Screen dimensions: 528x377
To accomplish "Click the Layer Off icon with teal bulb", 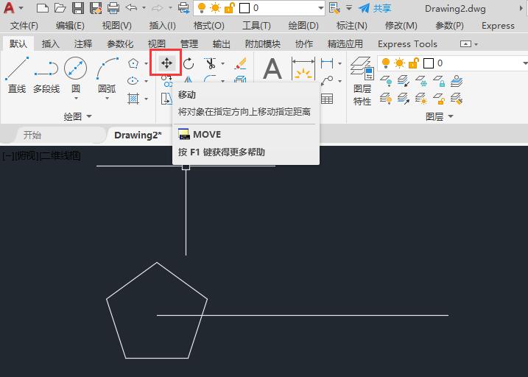I will coord(386,81).
